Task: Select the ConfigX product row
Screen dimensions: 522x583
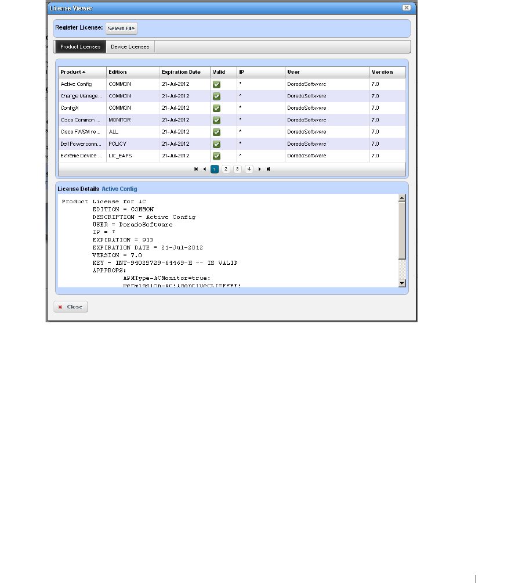Action: coord(231,108)
